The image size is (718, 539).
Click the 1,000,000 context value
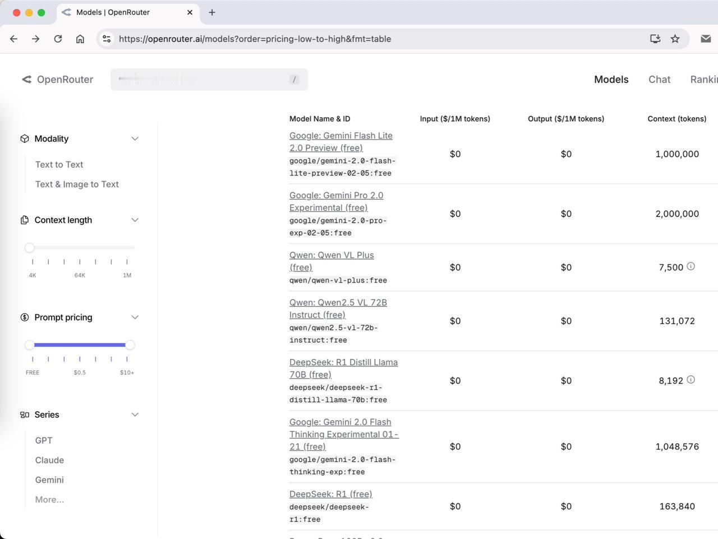pyautogui.click(x=677, y=154)
